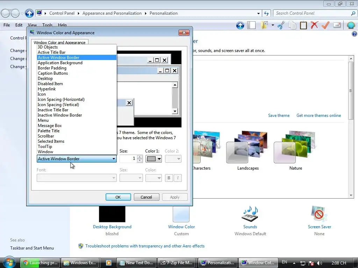Image resolution: width=358 pixels, height=268 pixels.
Task: Click the teal shell icon in toolbar
Action: pyautogui.click(x=351, y=25)
